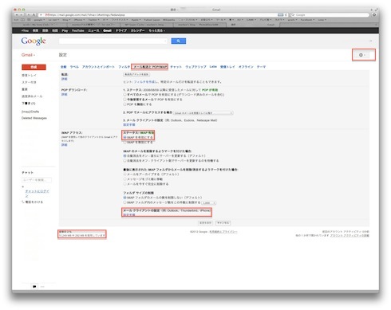The height and width of the screenshot is (310, 391).
Task: Open the オフライン (Offline) settings tab
Action: pyautogui.click(x=246, y=67)
